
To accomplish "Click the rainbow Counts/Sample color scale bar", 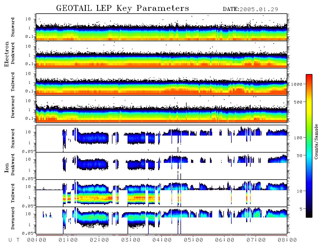I will click(x=309, y=146).
